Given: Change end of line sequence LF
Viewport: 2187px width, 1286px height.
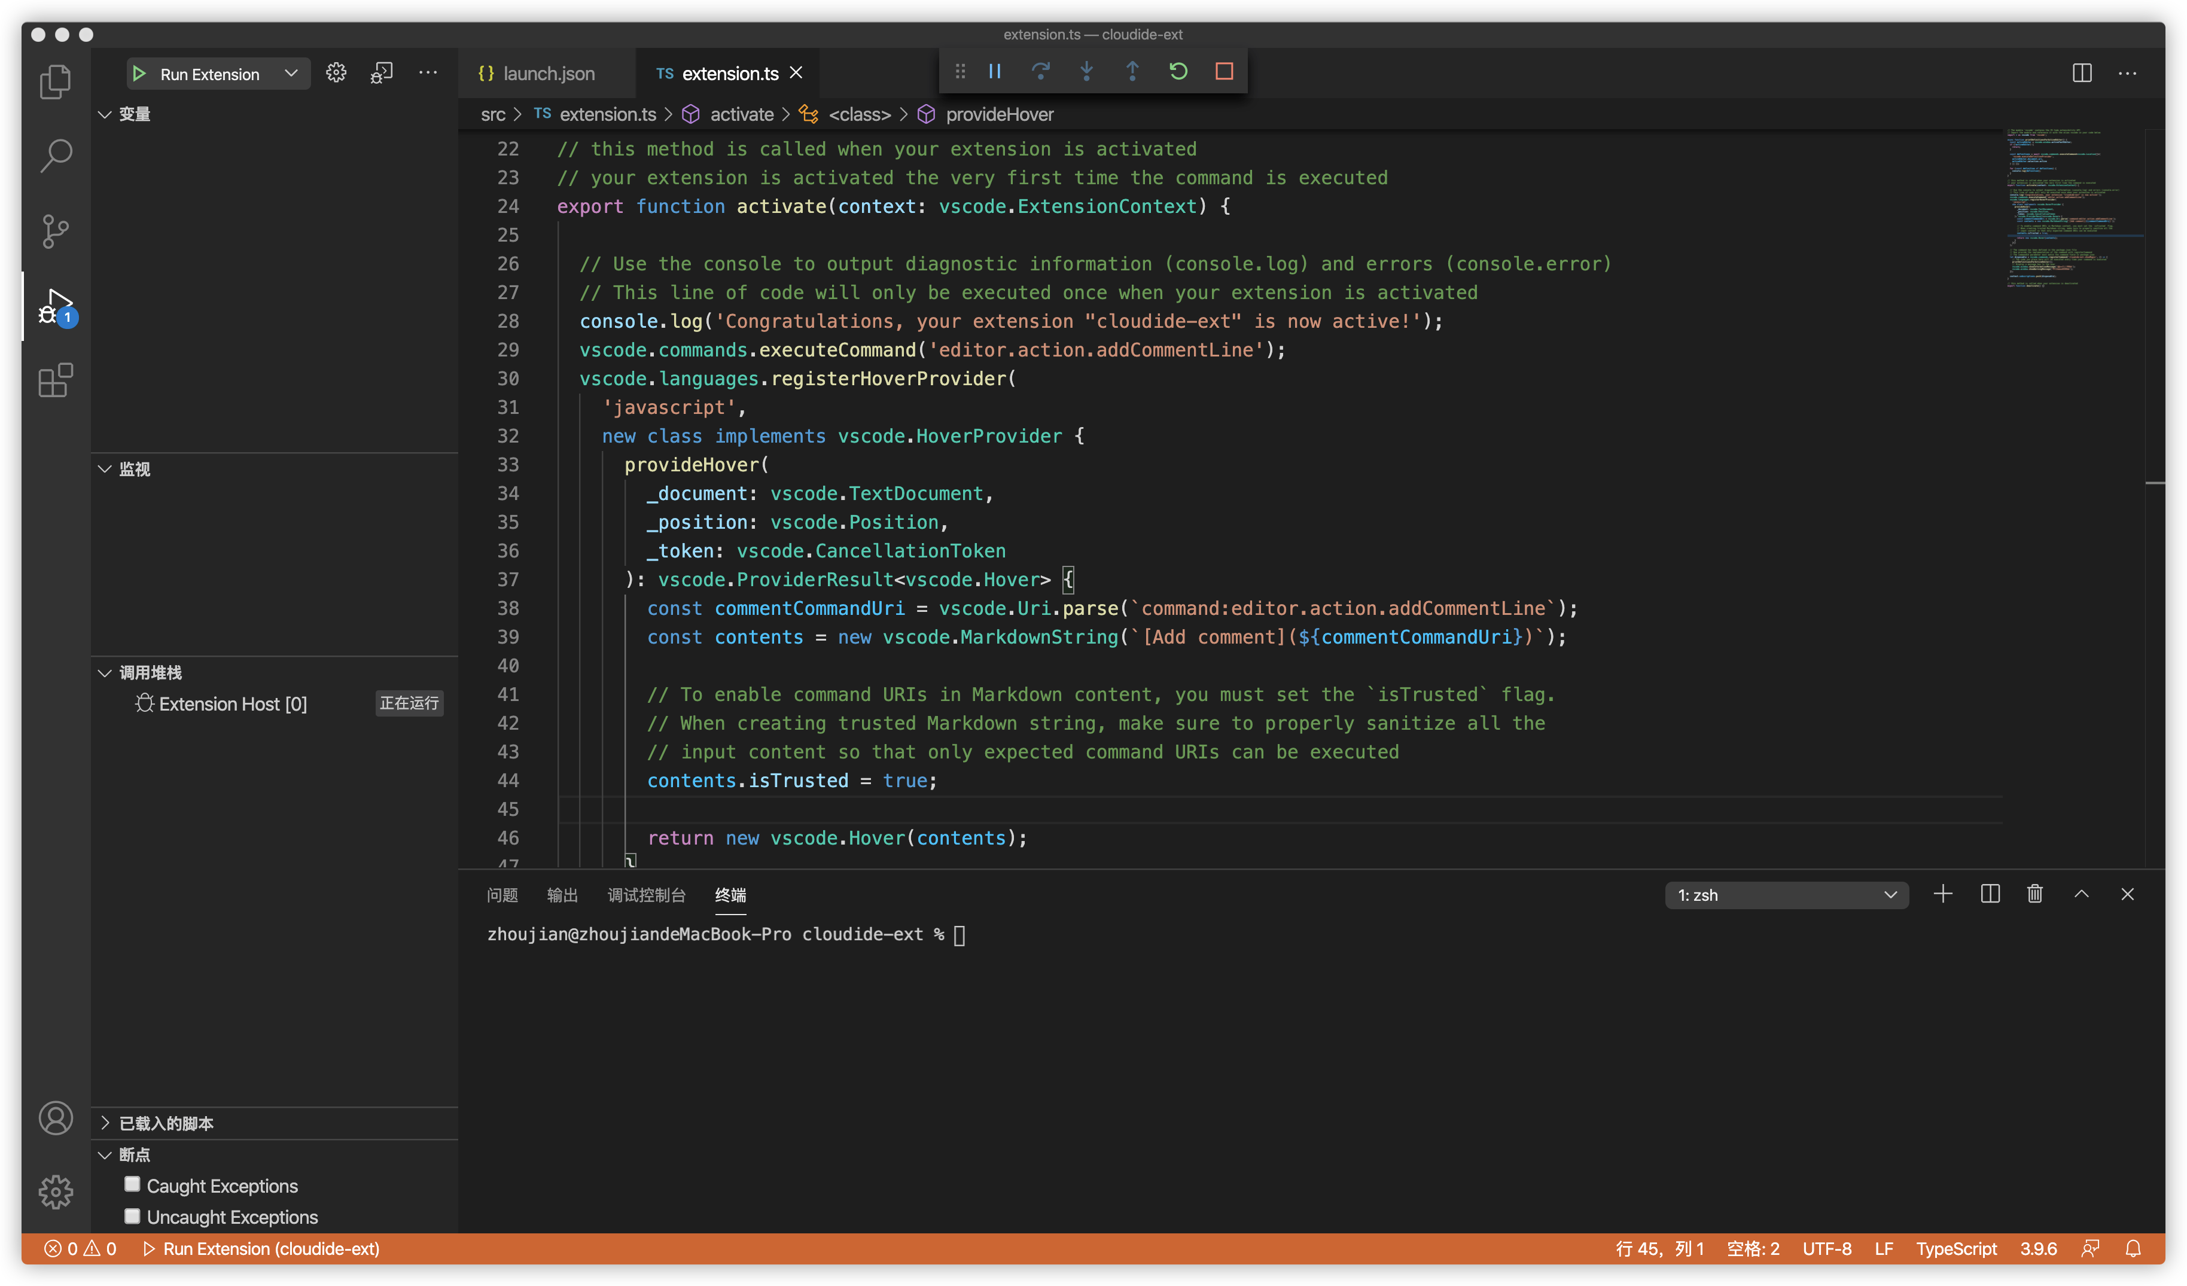Looking at the screenshot, I should click(x=1884, y=1249).
